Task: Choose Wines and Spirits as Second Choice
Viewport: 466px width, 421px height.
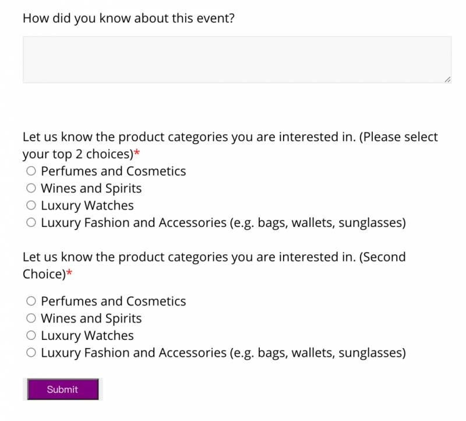Action: pyautogui.click(x=31, y=318)
